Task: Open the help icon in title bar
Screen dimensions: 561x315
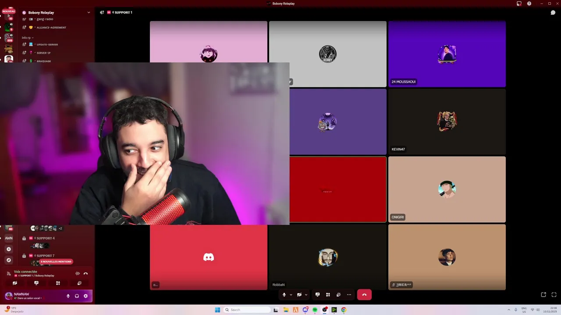Action: point(529,3)
